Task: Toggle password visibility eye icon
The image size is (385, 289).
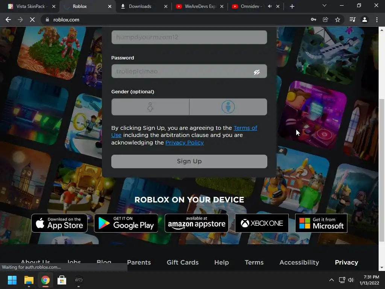Action: pos(256,72)
